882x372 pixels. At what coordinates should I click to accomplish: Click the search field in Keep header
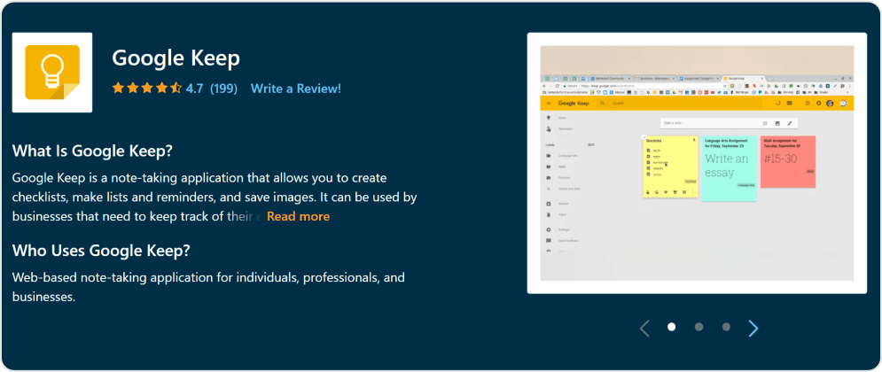tap(681, 104)
